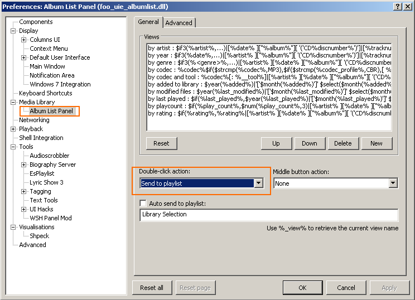Open the Double-click action dropdown

click(258, 183)
